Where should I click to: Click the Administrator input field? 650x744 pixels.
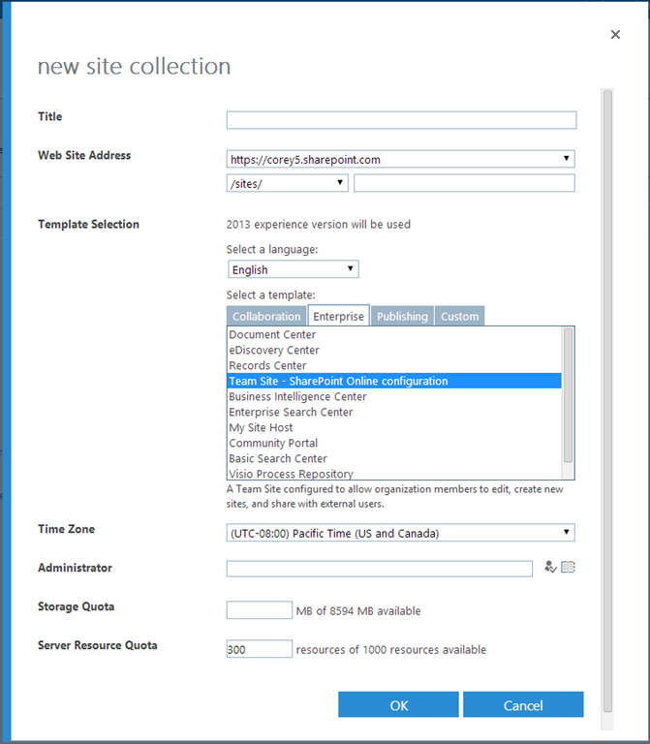pos(380,569)
